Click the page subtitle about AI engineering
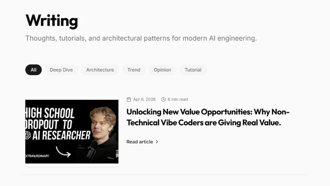Image resolution: width=330 pixels, height=186 pixels. 141,38
